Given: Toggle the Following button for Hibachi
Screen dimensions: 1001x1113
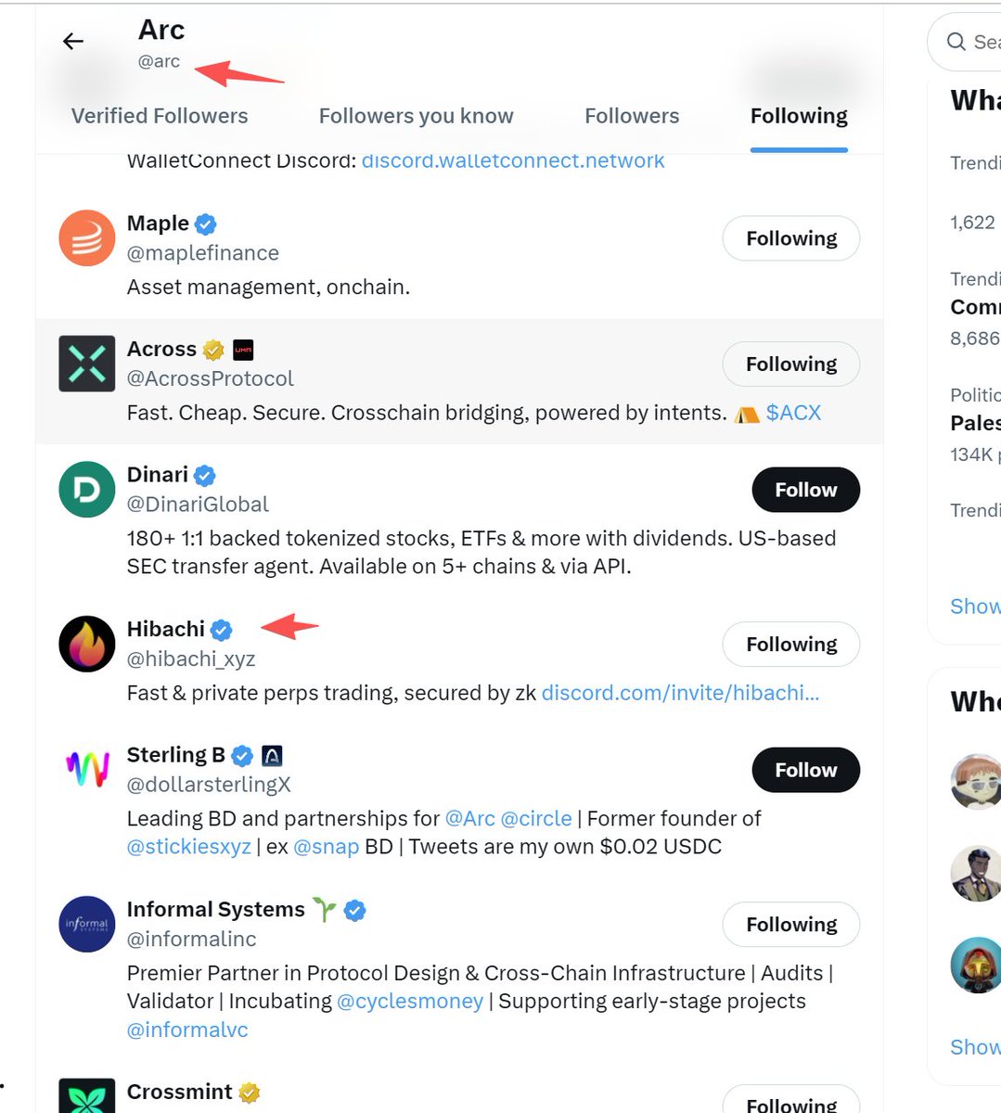Looking at the screenshot, I should (790, 645).
